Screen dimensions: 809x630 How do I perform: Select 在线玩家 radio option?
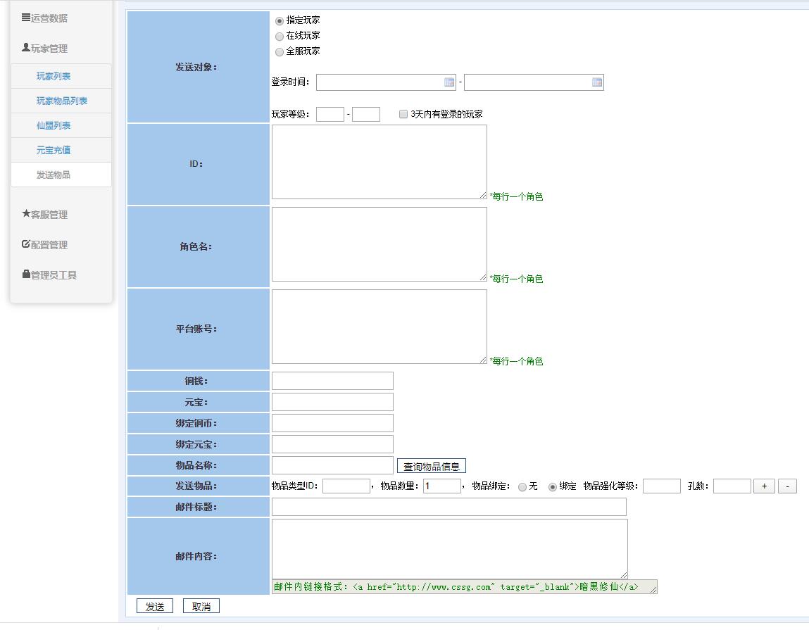279,36
